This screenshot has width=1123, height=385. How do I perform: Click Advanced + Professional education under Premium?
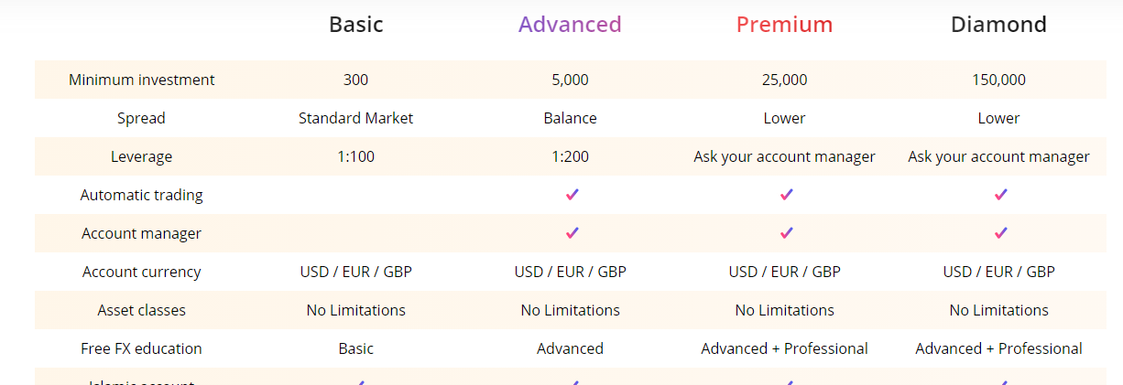click(785, 348)
